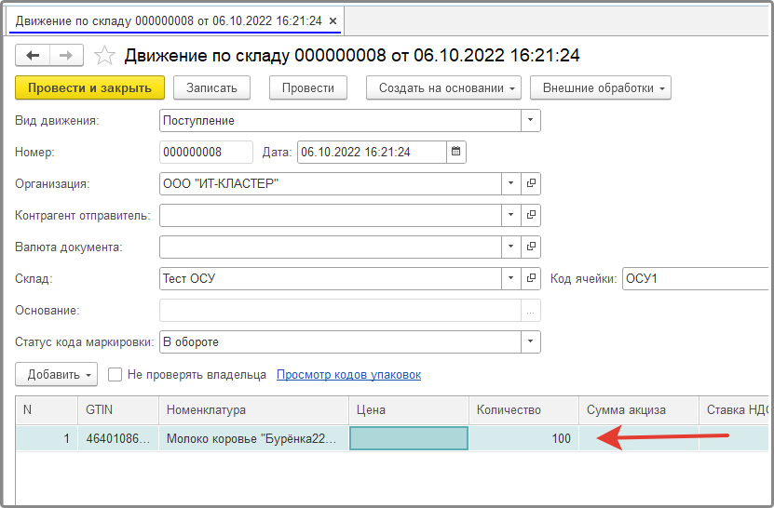Go forward with the right arrow button
Image resolution: width=774 pixels, height=508 pixels.
point(66,55)
